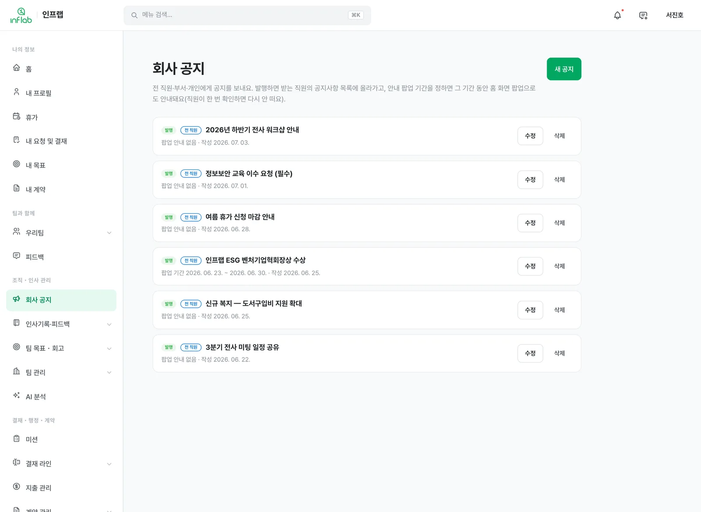Open the 서진호 user menu

pyautogui.click(x=674, y=15)
